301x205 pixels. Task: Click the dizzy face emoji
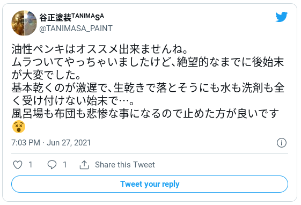coord(19,127)
